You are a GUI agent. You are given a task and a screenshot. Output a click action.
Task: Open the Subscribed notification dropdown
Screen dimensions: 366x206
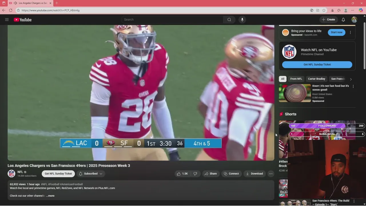coord(91,174)
